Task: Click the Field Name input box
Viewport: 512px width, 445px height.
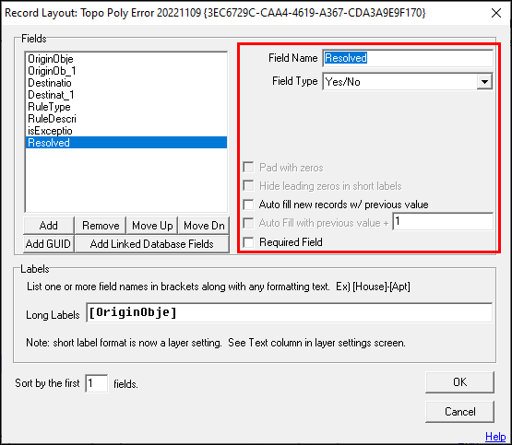Action: point(408,58)
